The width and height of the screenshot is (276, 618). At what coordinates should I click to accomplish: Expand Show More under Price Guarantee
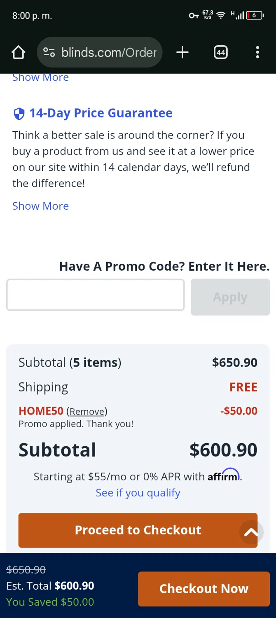click(x=40, y=206)
